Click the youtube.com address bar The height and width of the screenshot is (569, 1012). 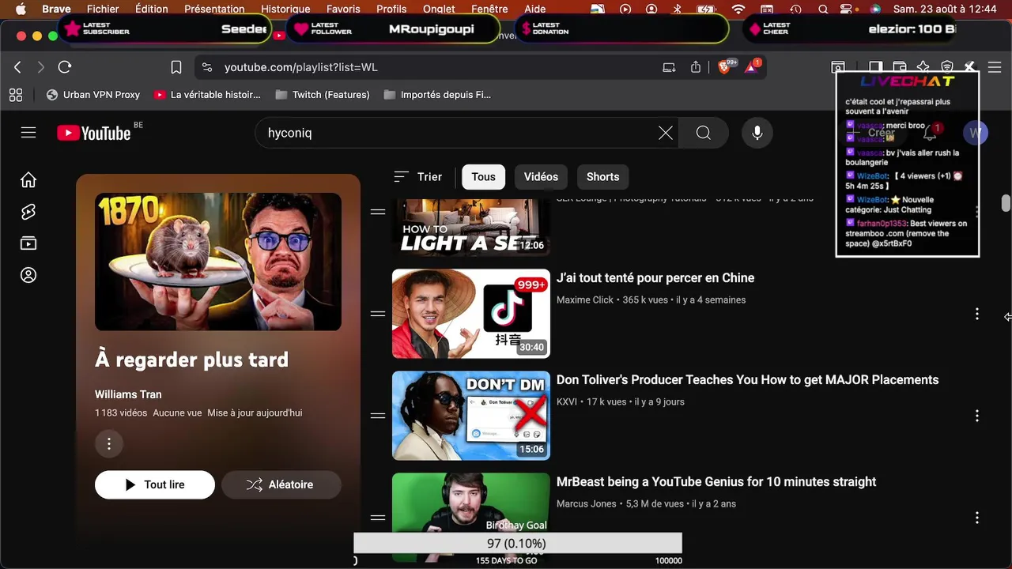[300, 67]
